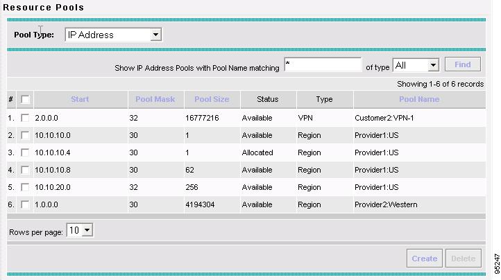Click the start address 10.10.20.0
501x280 pixels.
(53, 187)
